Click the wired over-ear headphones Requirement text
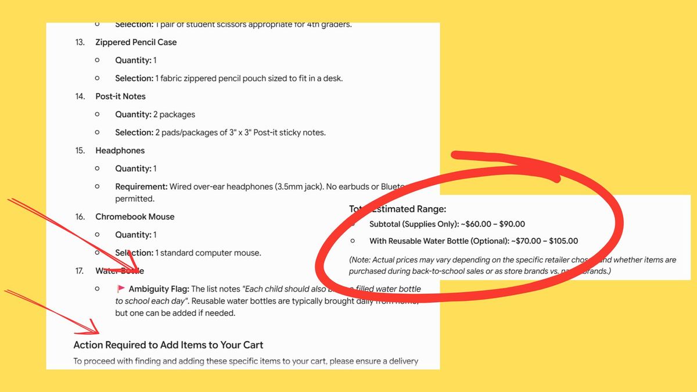 point(260,192)
